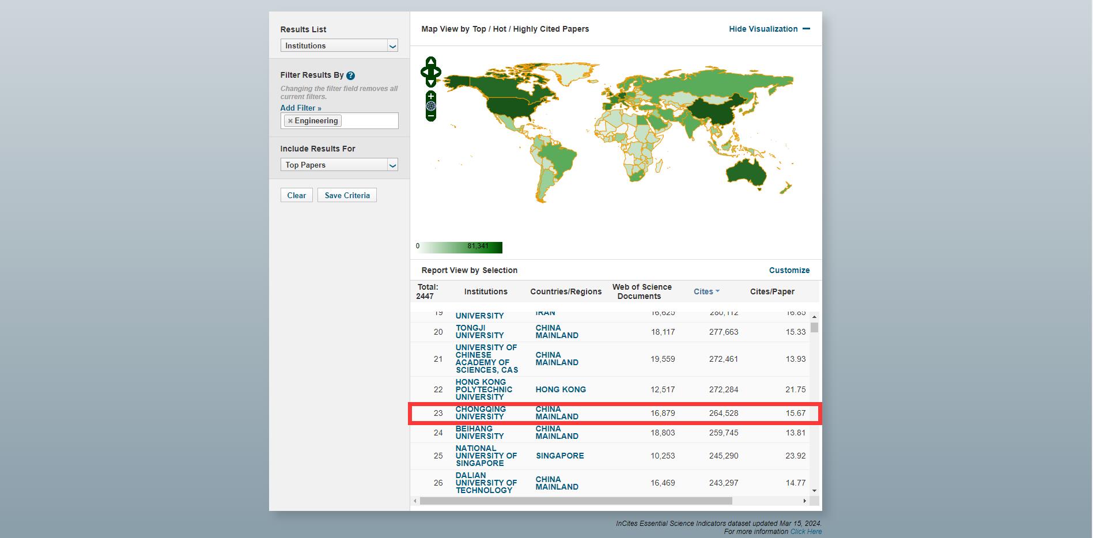Screen dimensions: 1093x538
Task: Click the Save Criteria button
Action: [347, 195]
